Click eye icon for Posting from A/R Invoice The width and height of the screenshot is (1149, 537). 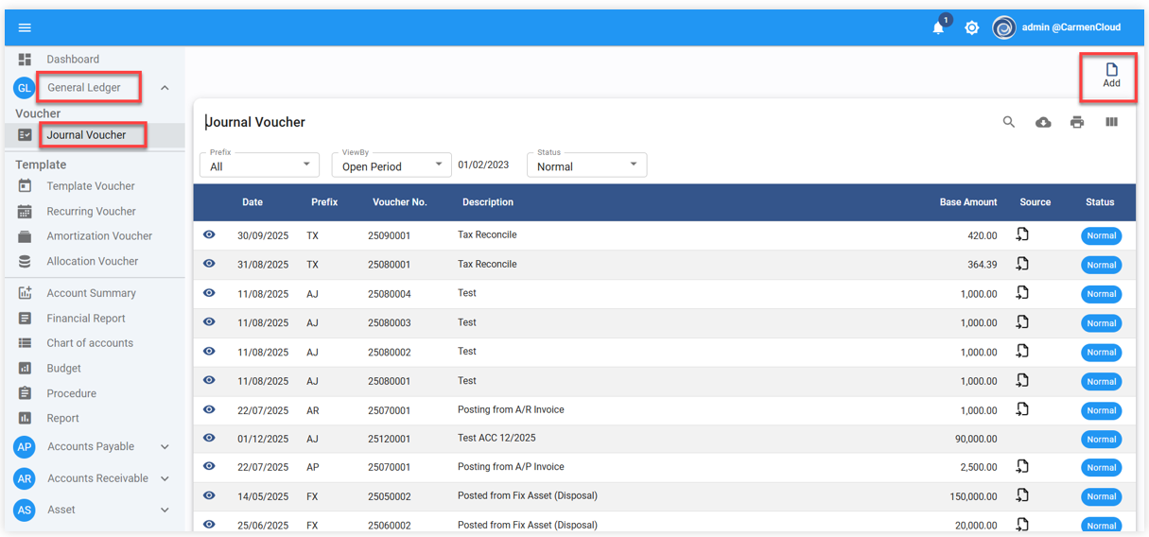[209, 409]
